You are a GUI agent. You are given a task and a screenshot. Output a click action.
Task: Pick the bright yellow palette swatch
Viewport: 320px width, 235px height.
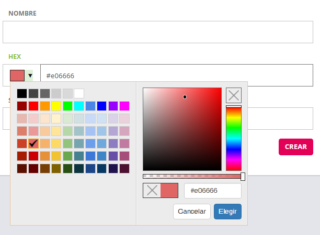[x=56, y=106]
